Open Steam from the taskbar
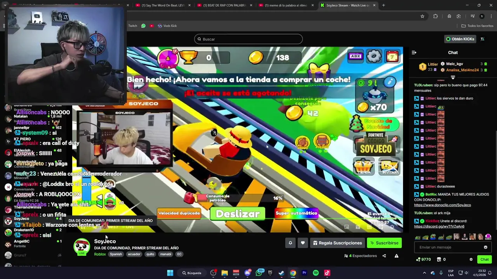497x279 pixels. click(281, 273)
